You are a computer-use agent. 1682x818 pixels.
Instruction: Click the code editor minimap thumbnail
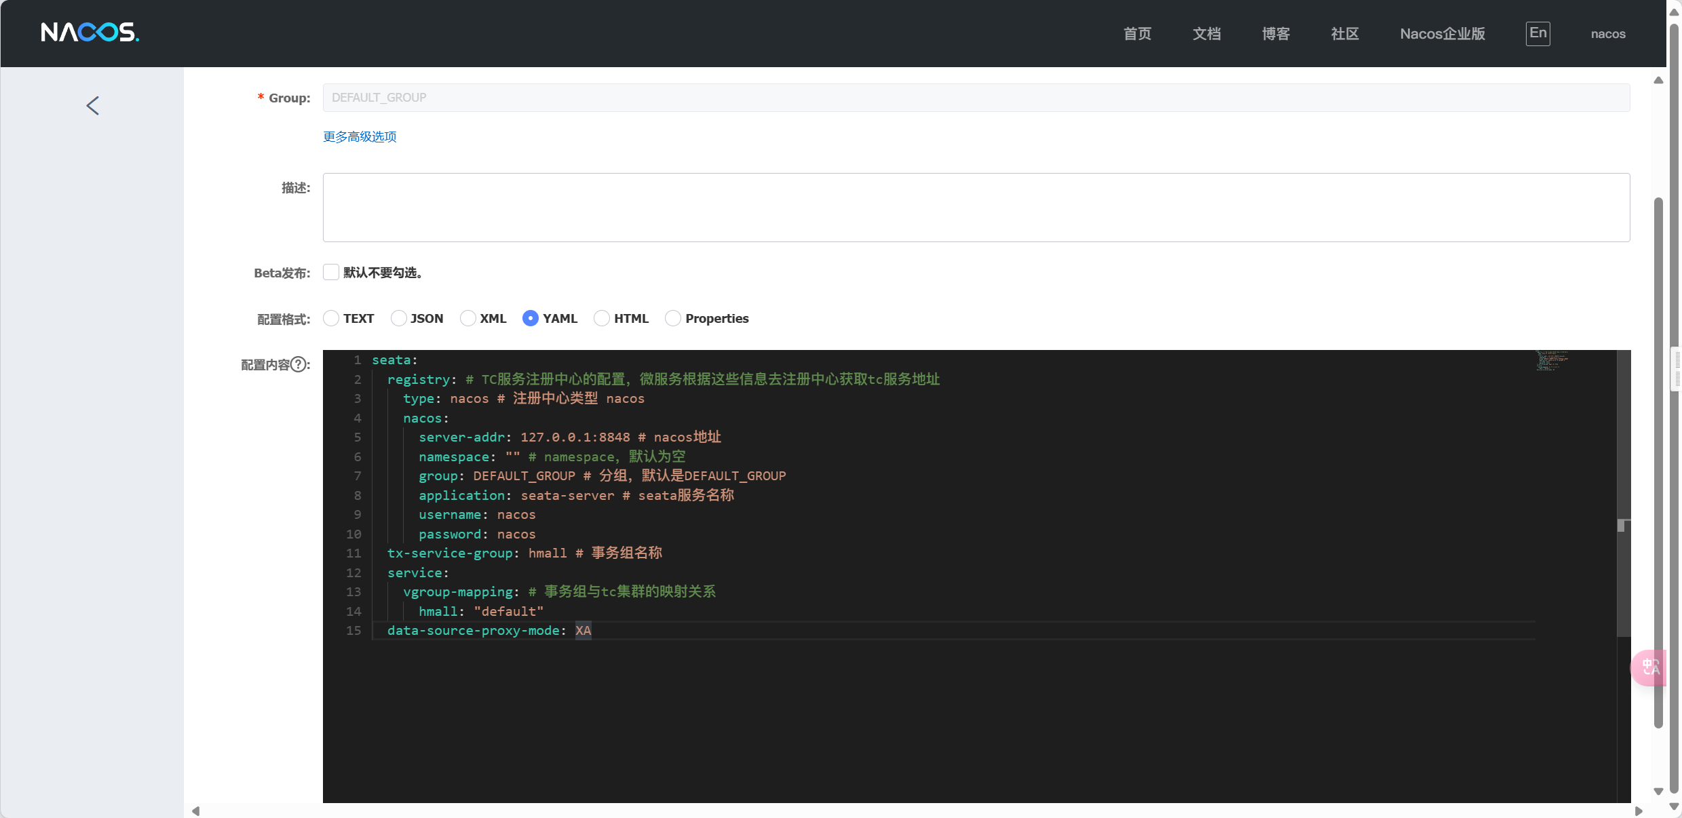pos(1552,360)
